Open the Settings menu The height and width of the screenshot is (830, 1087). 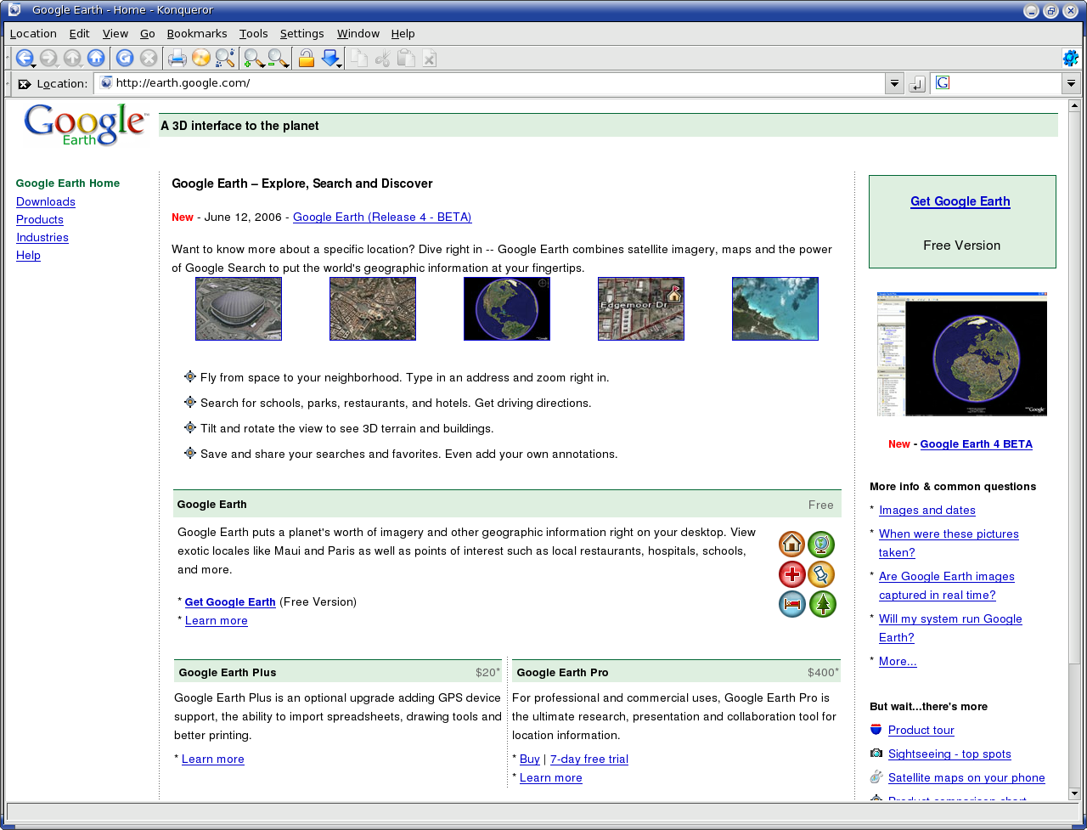coord(301,33)
